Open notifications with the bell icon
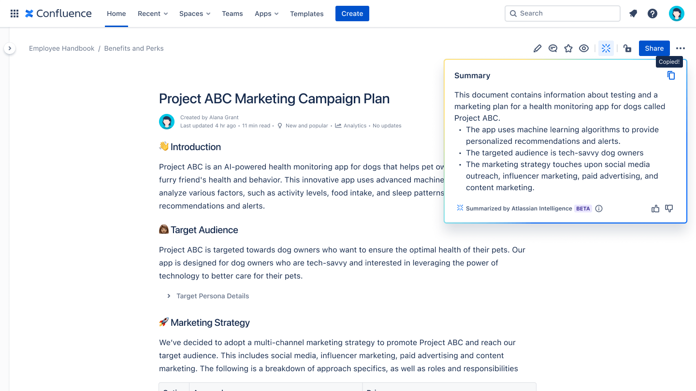Viewport: 696px width, 391px height. tap(633, 14)
